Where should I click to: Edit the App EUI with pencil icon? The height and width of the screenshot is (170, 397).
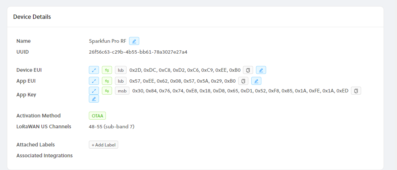(x=256, y=81)
